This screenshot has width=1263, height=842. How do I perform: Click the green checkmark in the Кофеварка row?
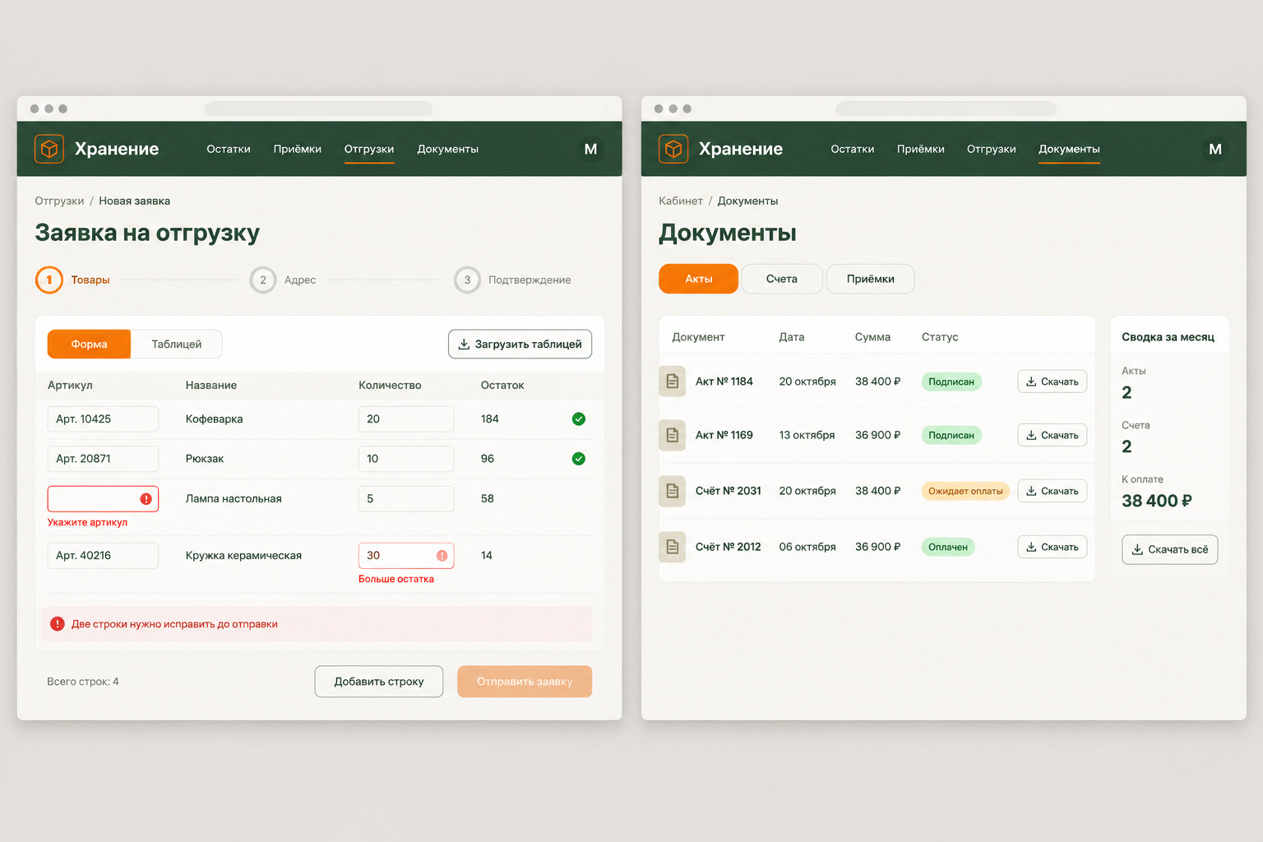click(579, 419)
